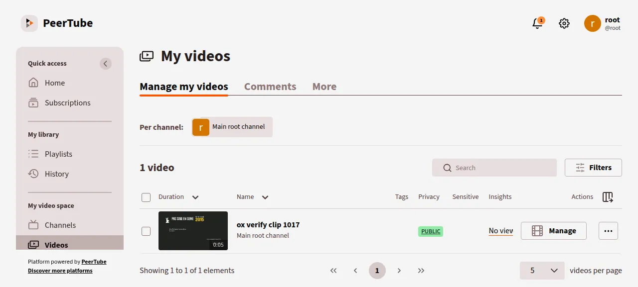
Task: Click the Insights column header
Action: pos(500,197)
